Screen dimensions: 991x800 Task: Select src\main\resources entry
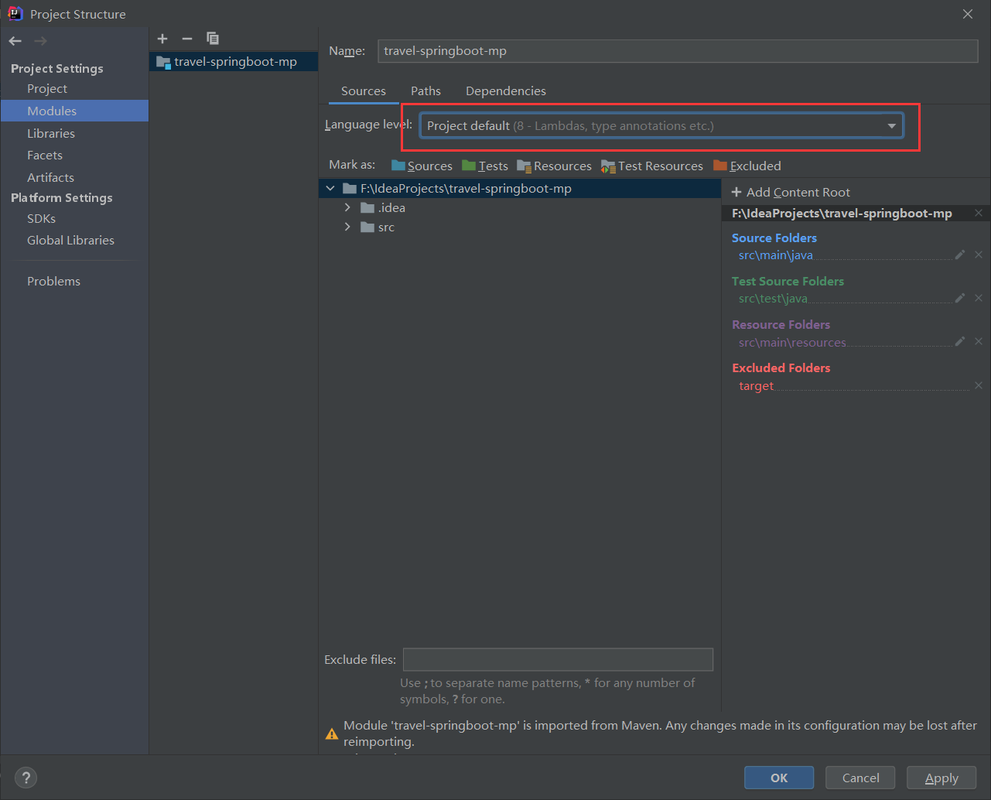pyautogui.click(x=792, y=342)
